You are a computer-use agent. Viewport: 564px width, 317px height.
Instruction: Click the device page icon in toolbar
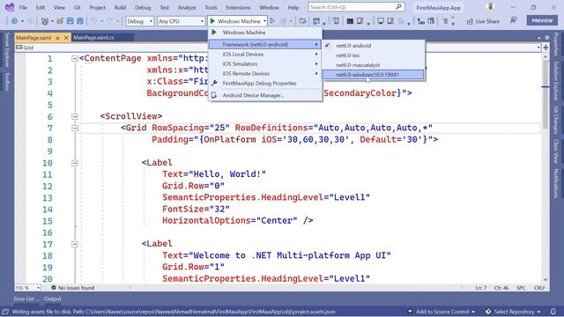point(336,21)
